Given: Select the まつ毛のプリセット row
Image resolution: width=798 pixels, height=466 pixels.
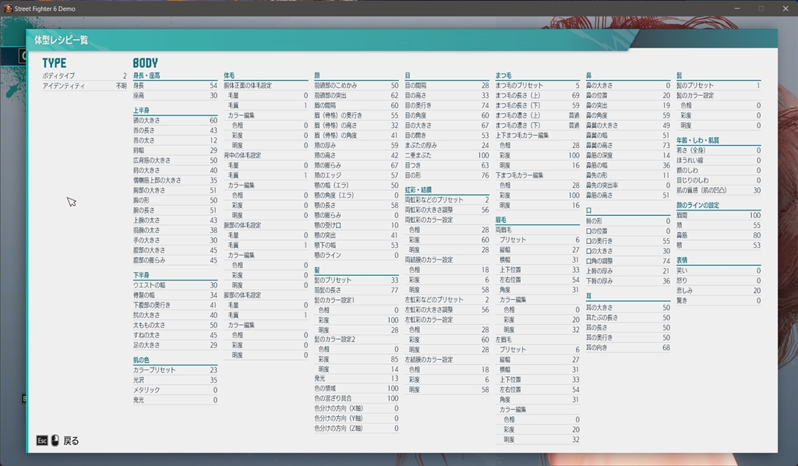Looking at the screenshot, I should (x=538, y=86).
